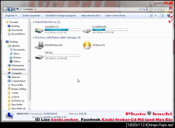Open the g shock folder
The width and height of the screenshot is (175, 128).
click(13, 97)
